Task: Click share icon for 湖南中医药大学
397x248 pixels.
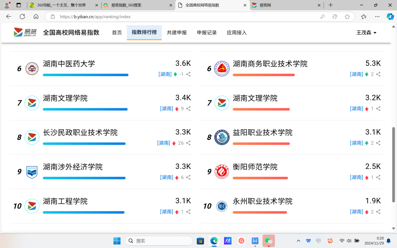Action: point(188,74)
